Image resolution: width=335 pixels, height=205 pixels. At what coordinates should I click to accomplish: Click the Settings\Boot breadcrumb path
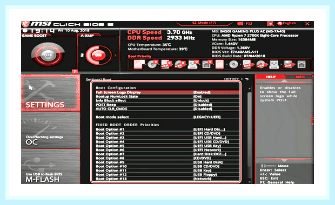(x=98, y=79)
